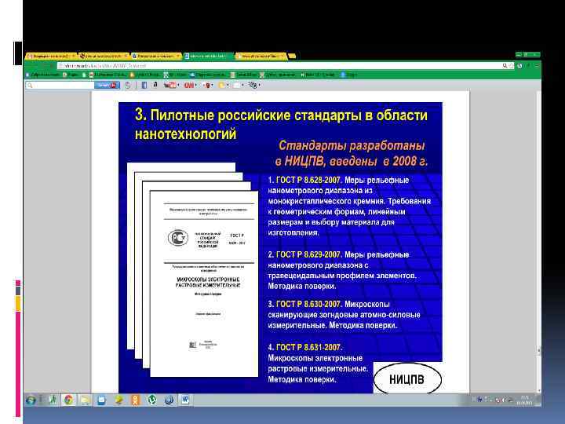This screenshot has height=424, width=565.
Task: Click the bookmark star in the address bar
Action: [x=511, y=66]
